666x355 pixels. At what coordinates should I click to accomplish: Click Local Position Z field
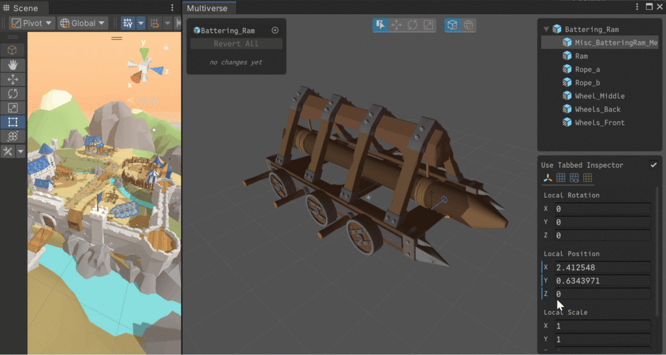[602, 294]
